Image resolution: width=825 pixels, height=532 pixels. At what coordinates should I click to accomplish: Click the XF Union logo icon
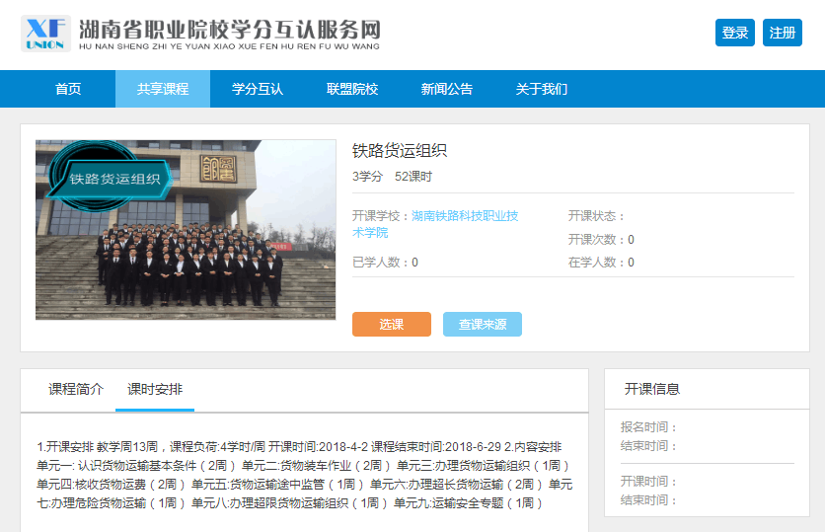pos(45,34)
